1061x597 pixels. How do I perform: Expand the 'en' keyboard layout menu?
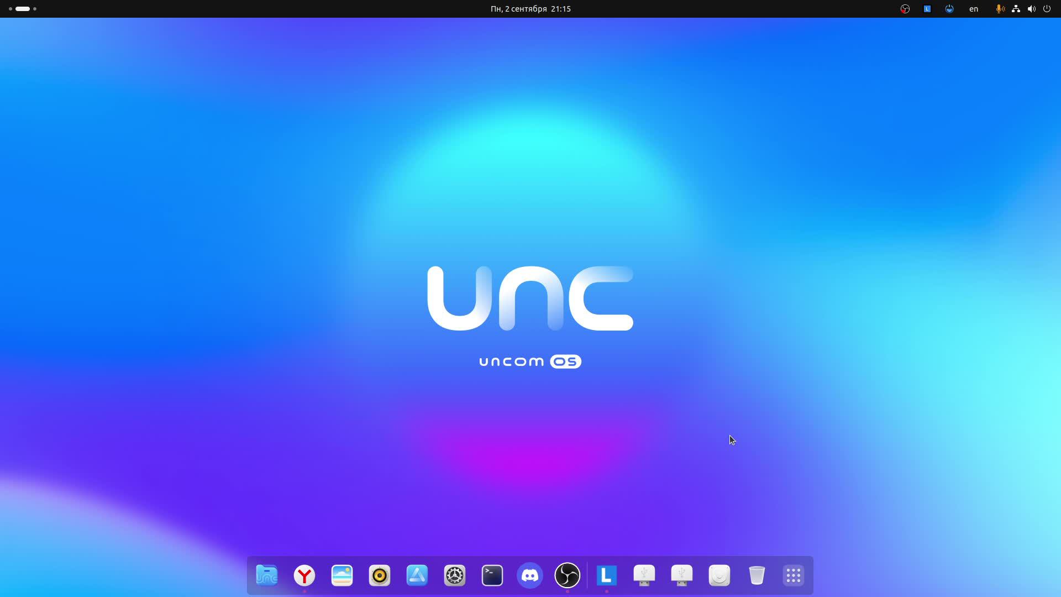974,9
